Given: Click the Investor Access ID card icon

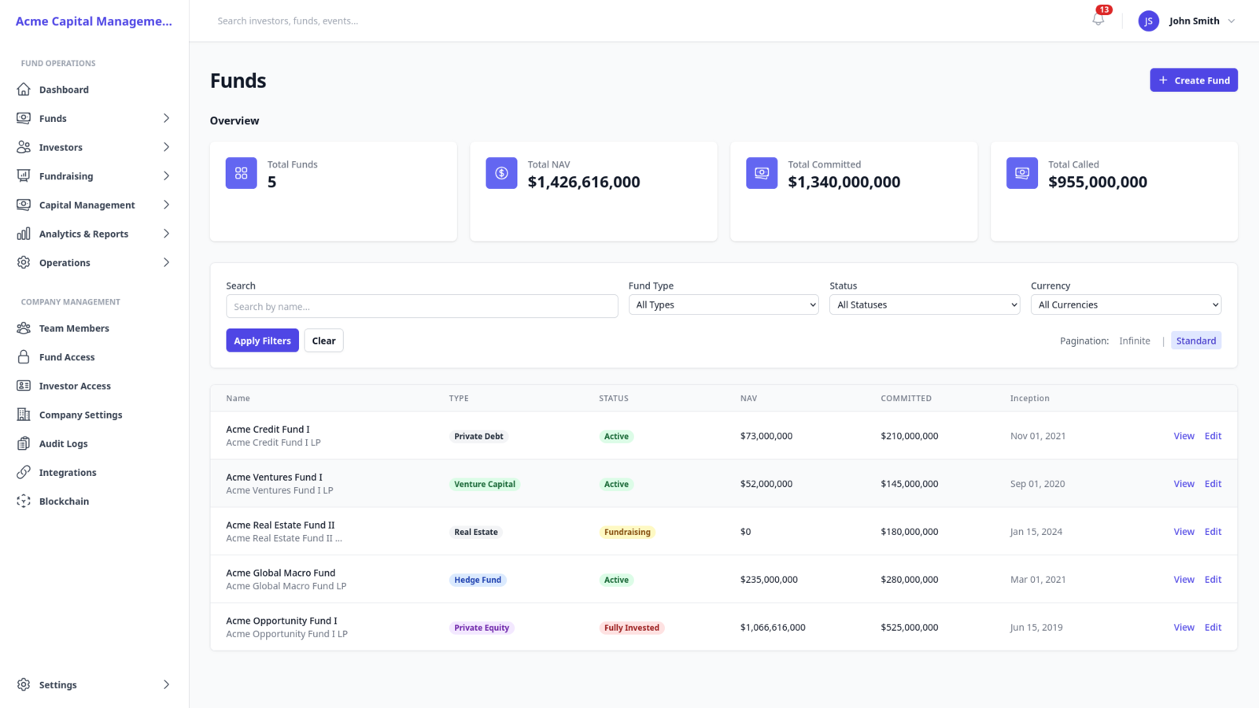Looking at the screenshot, I should pyautogui.click(x=24, y=385).
